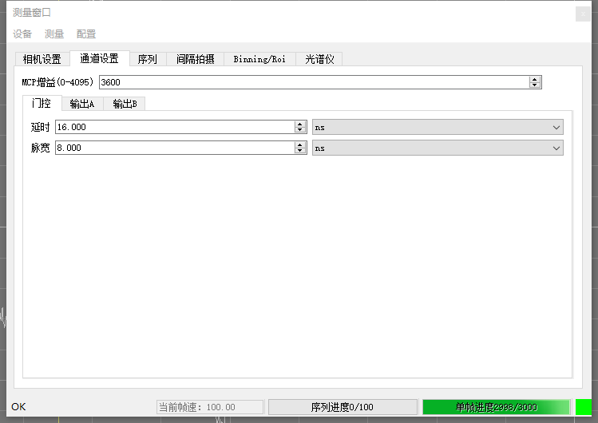Decrease 脉宽 value using down arrow
This screenshot has width=598, height=423.
[300, 151]
